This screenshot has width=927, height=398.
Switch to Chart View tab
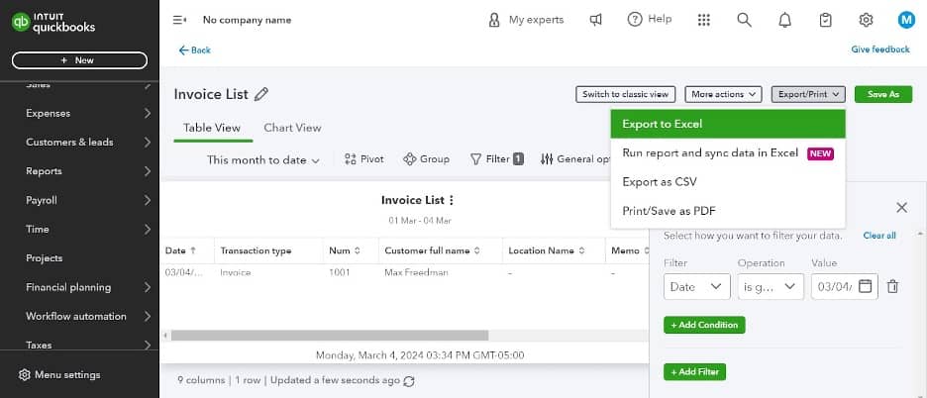pyautogui.click(x=292, y=128)
